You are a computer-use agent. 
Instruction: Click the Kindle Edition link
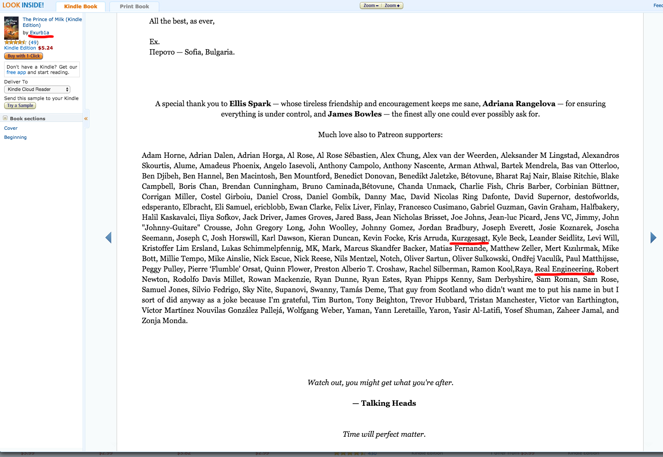click(x=20, y=48)
